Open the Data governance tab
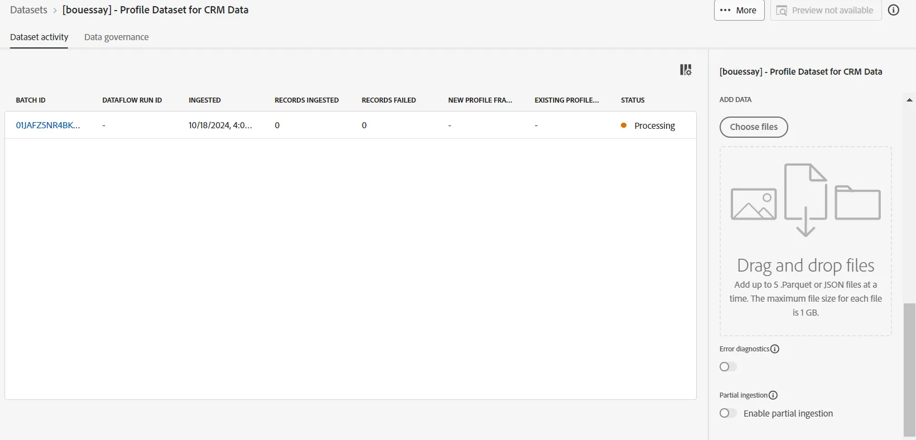The width and height of the screenshot is (916, 440). pos(117,37)
